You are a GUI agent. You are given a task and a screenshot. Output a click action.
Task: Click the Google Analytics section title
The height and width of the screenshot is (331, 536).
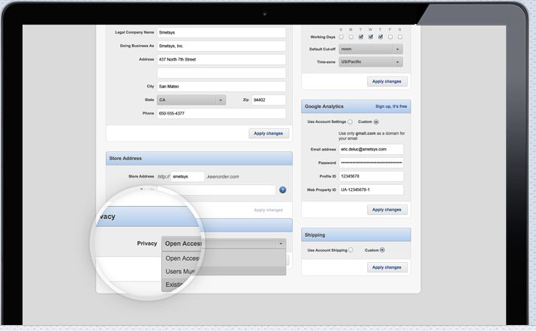pyautogui.click(x=324, y=106)
